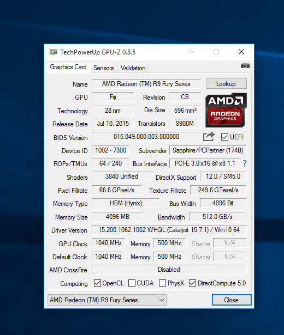Click the AMD CrossFire field showing Disabled
284x335 pixels.
coord(169,270)
